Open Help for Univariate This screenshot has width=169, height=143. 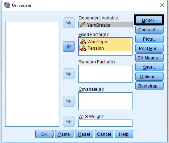pyautogui.click(x=124, y=134)
